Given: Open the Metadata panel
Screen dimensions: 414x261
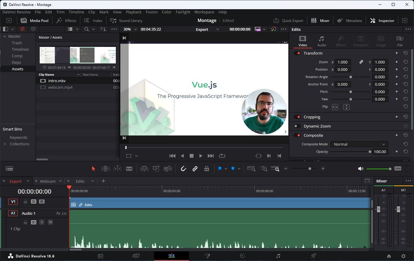Looking at the screenshot, I should pos(349,20).
